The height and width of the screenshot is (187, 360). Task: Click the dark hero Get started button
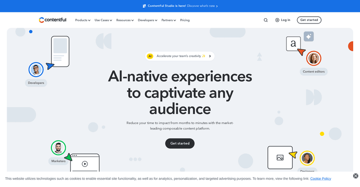pyautogui.click(x=180, y=143)
